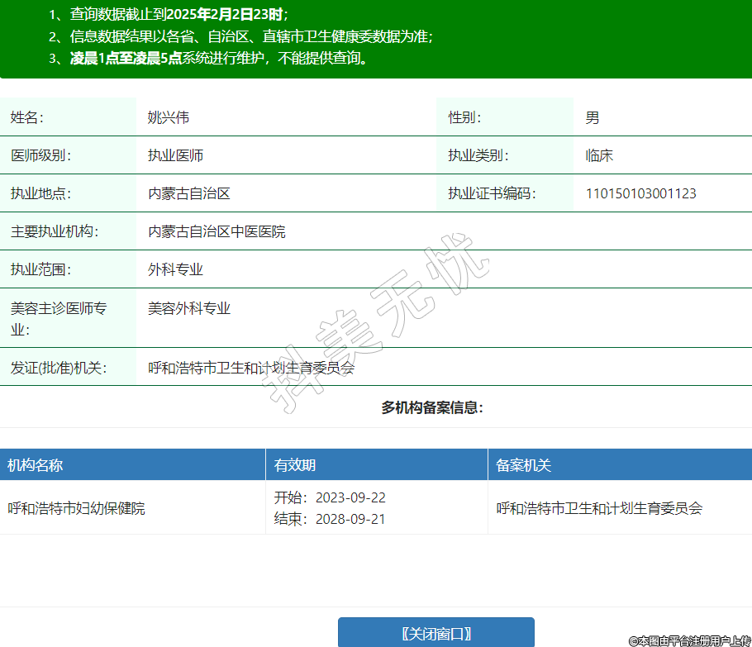Click the 有效期 column header

click(x=295, y=465)
